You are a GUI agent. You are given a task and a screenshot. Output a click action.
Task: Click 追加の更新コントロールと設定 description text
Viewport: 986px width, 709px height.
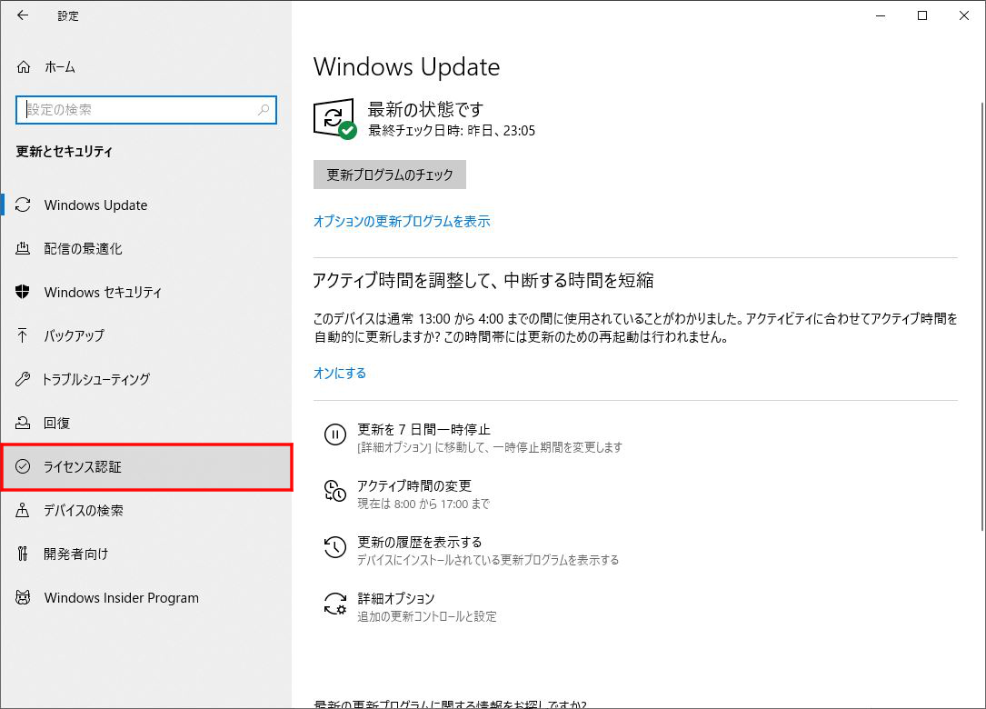[427, 616]
